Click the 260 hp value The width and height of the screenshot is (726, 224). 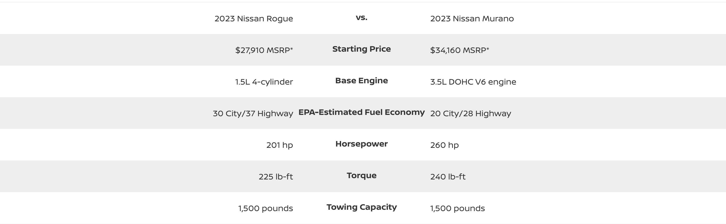click(444, 145)
